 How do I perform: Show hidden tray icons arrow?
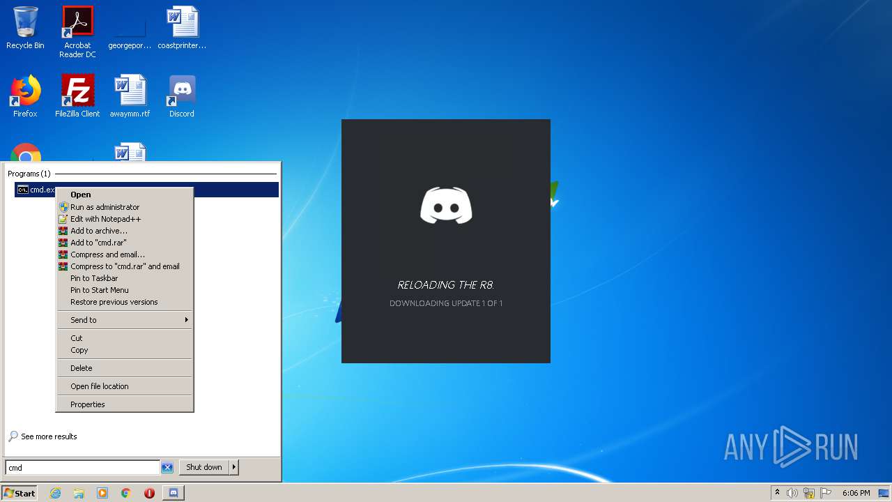coord(777,493)
